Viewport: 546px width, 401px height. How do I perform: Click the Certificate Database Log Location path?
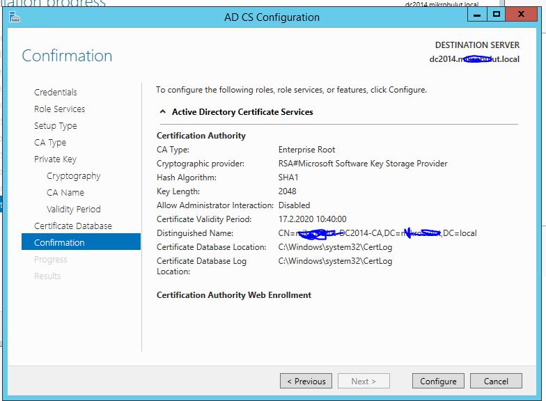pos(335,261)
